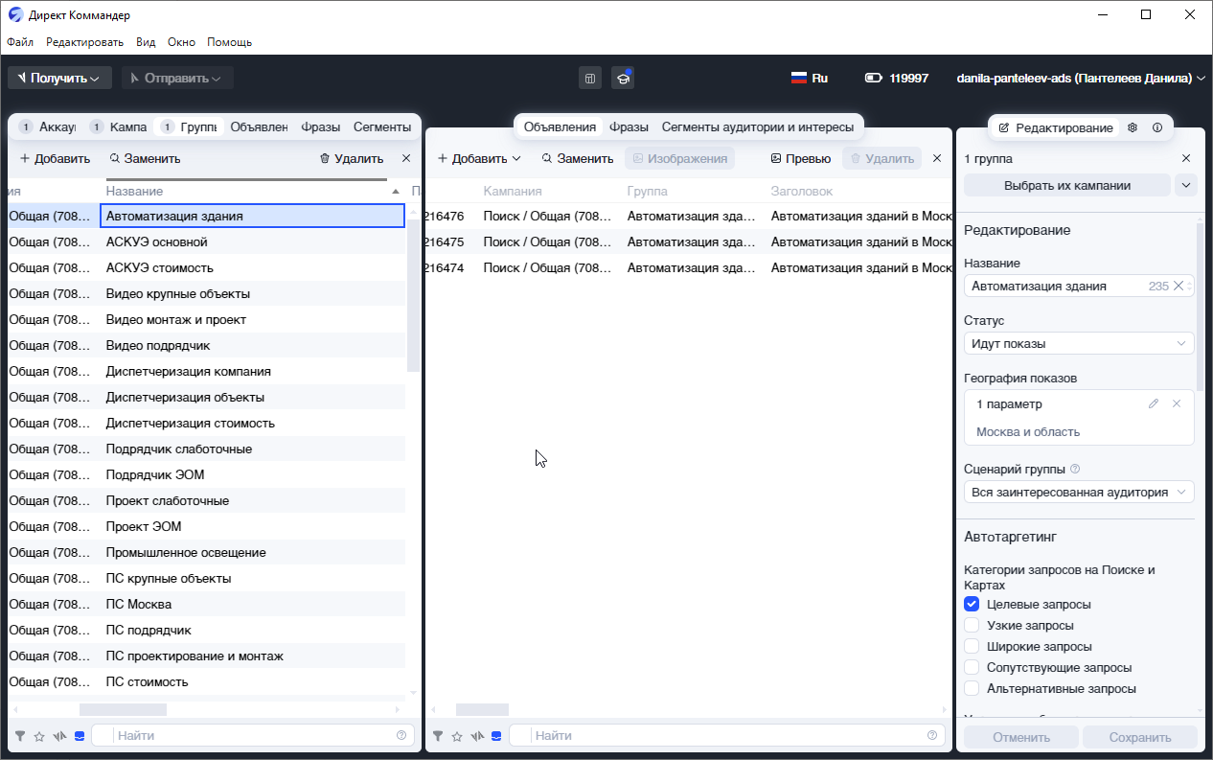Sort by 'Название' column header
The width and height of the screenshot is (1213, 760).
[253, 191]
